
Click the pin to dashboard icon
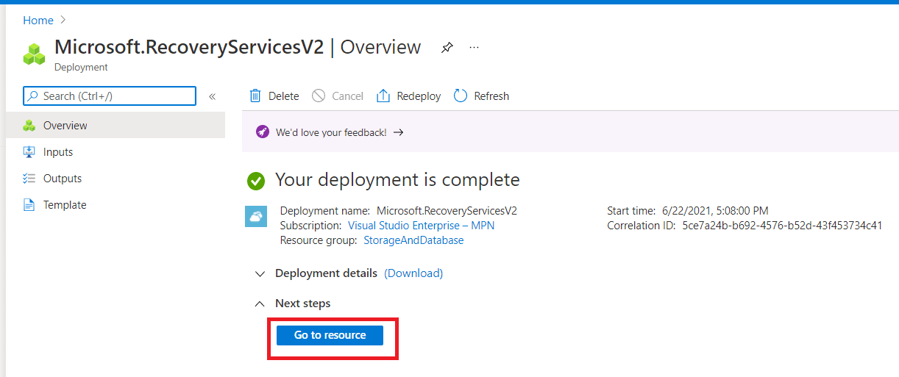point(447,48)
